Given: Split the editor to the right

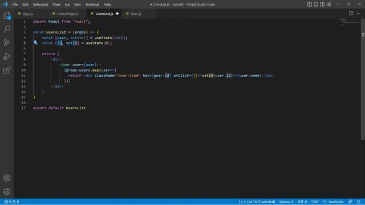Looking at the screenshot, I should click(351, 14).
